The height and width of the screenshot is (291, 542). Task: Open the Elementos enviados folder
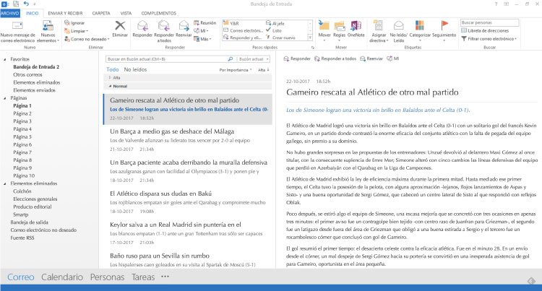34,90
